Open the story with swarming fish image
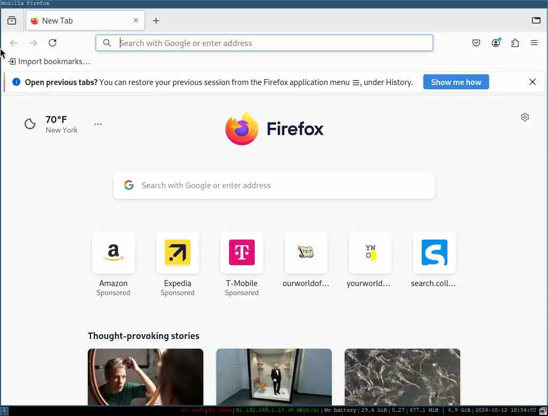 tap(402, 377)
